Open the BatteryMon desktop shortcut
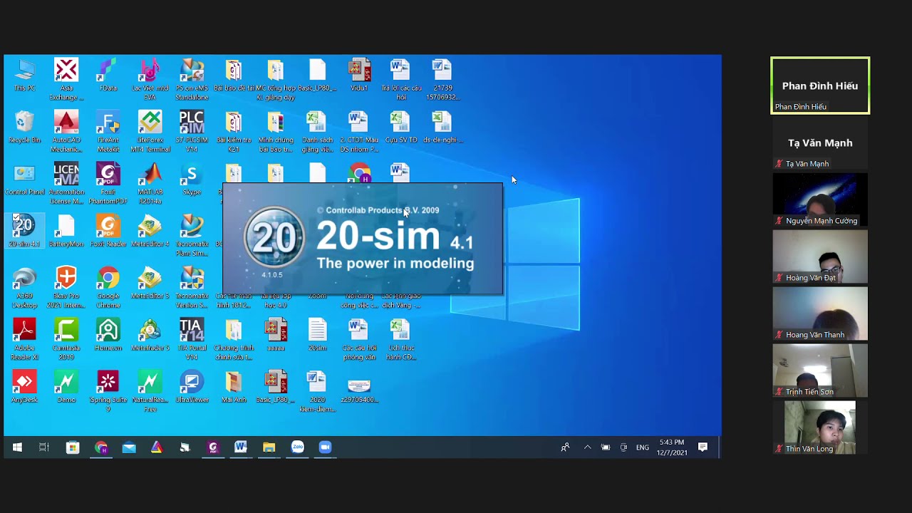 [66, 232]
